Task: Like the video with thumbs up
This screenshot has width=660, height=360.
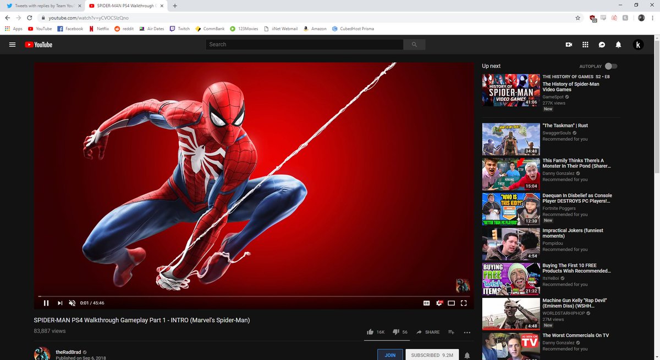Action: coord(375,332)
